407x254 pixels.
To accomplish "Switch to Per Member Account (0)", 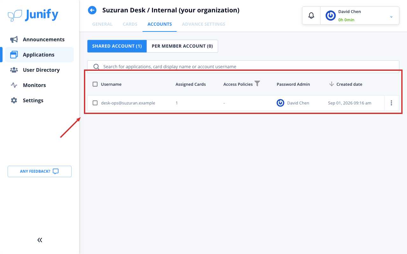I will [182, 46].
